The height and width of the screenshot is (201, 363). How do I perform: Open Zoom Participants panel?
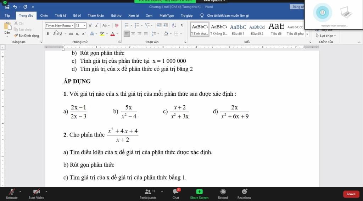coord(148,194)
